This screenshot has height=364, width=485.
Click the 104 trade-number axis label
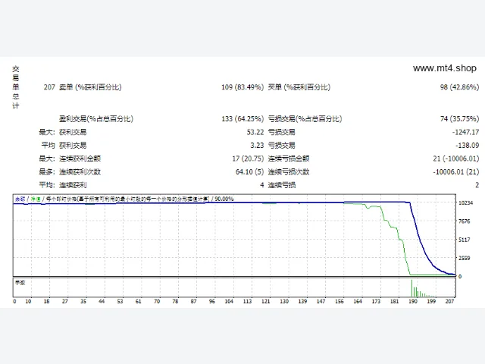click(x=229, y=302)
